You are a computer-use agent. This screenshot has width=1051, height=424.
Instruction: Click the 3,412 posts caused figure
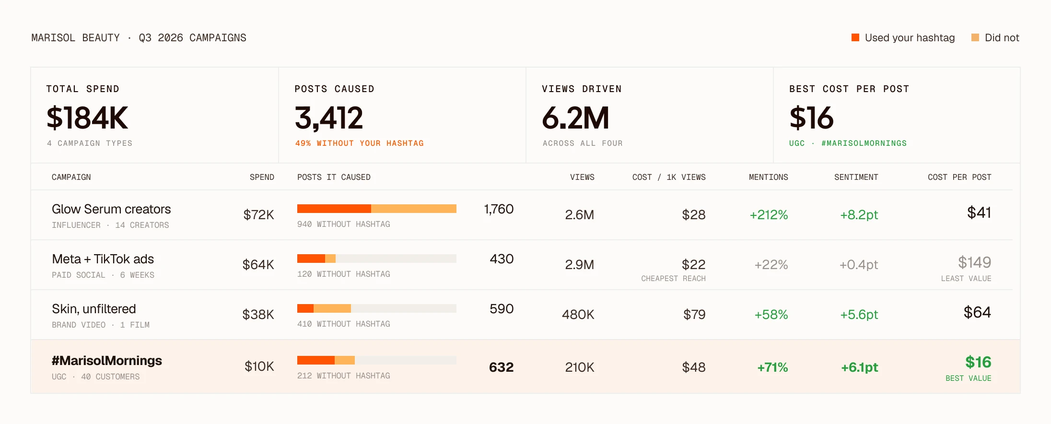click(329, 118)
